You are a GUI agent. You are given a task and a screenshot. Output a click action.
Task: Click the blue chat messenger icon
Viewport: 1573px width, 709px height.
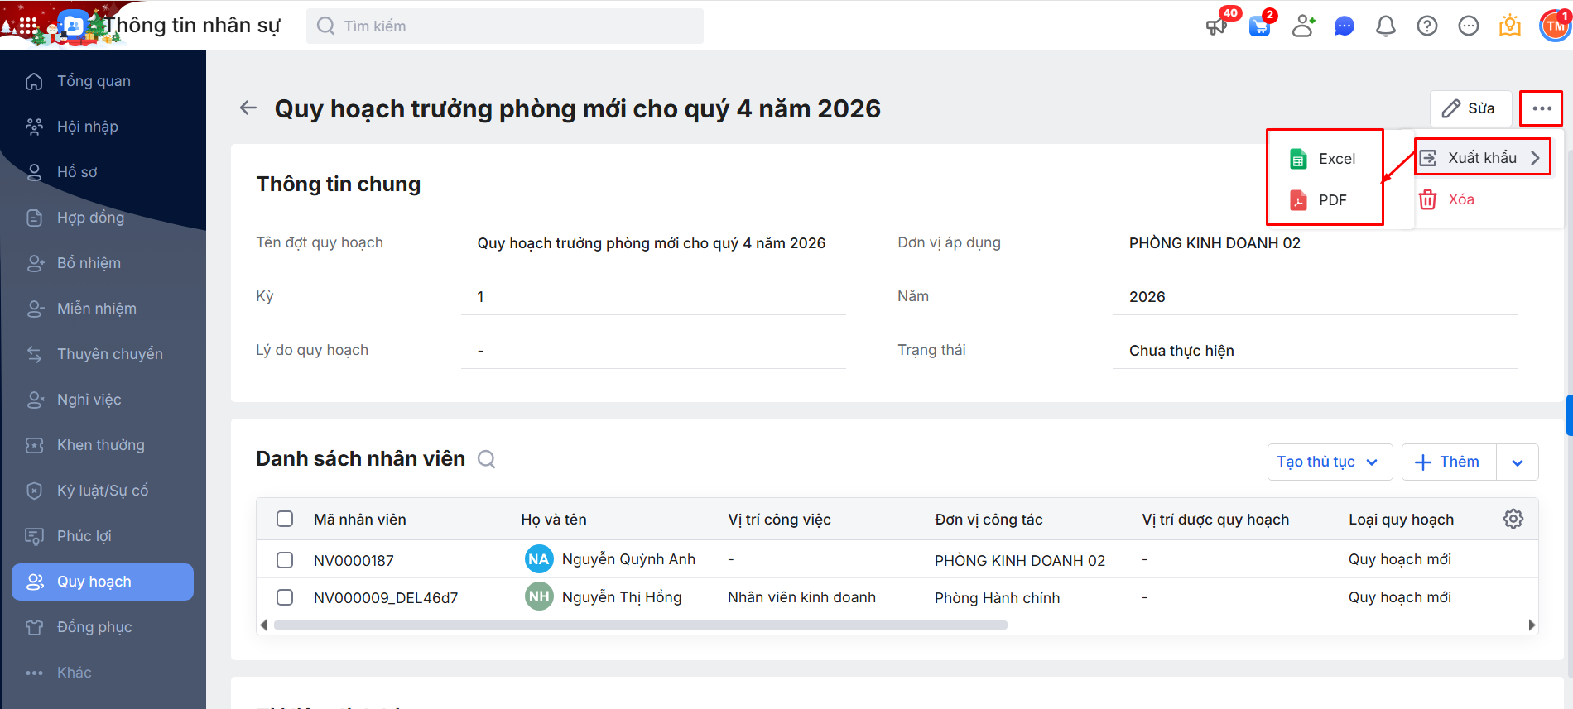pos(1344,26)
